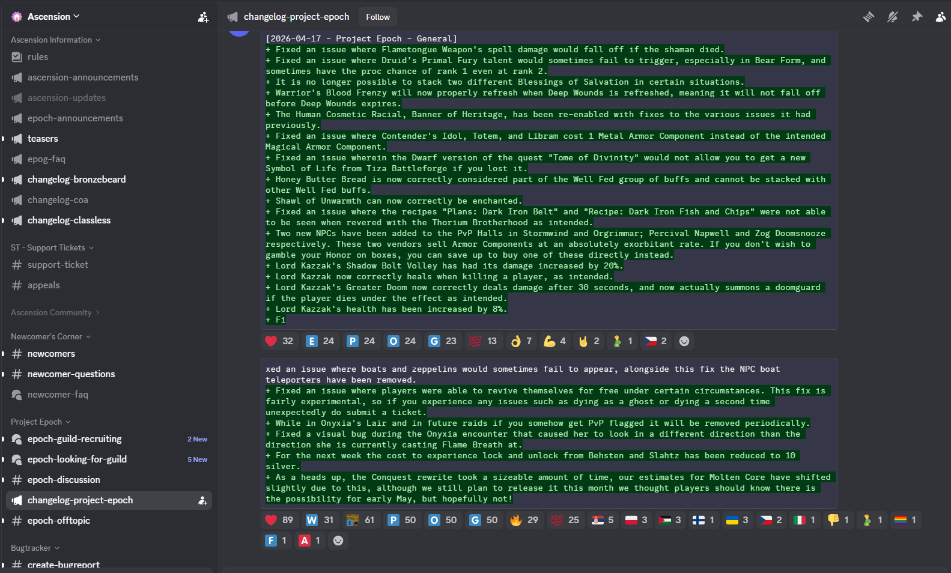Open epoch-looking-for-guild with 5 new posts
The height and width of the screenshot is (573, 951).
point(109,459)
